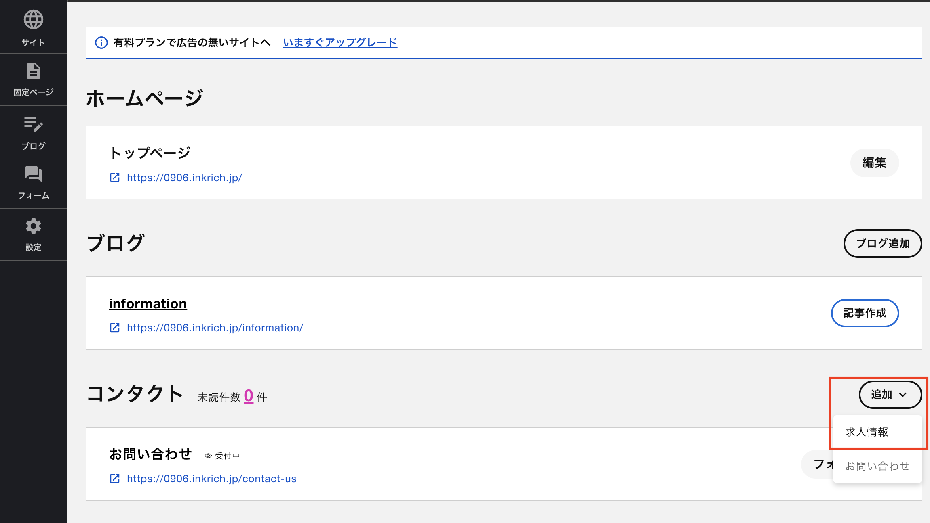Screen dimensions: 930x523
Task: Click the トップページ card title
Action: [150, 153]
